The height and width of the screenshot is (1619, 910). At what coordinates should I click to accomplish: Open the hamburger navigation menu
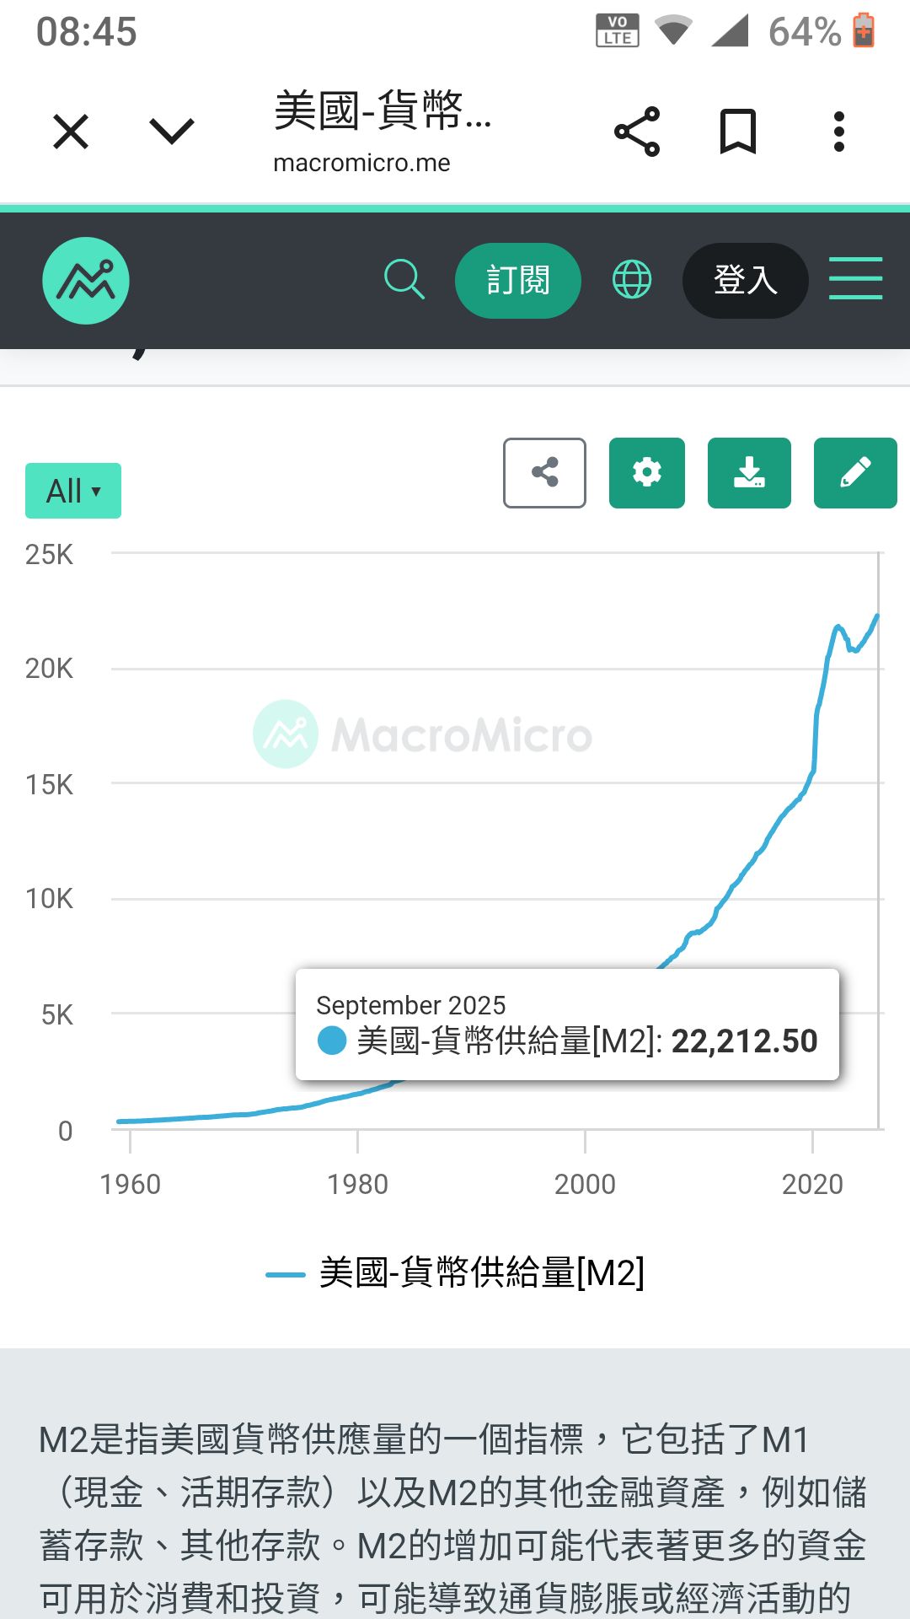coord(855,280)
